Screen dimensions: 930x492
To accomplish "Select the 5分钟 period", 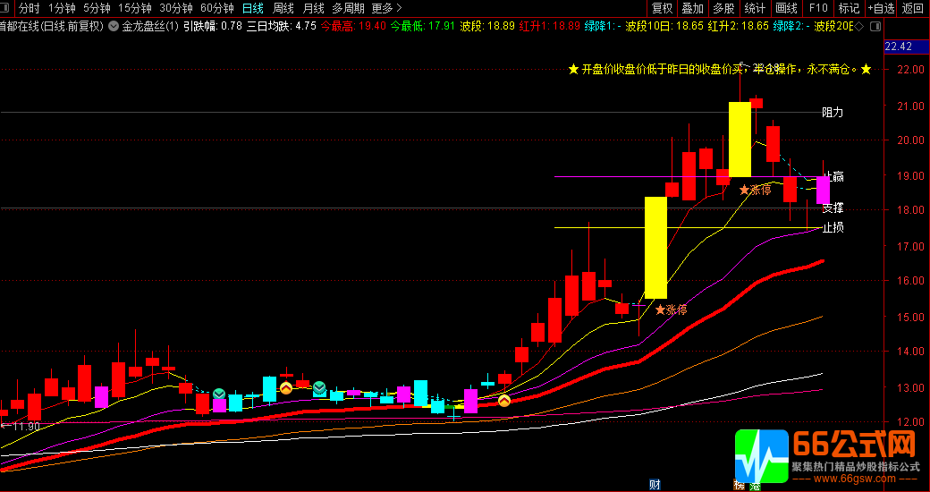I will pos(97,8).
